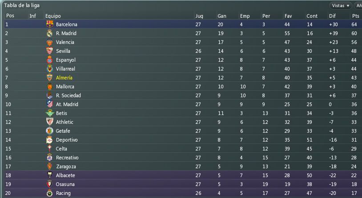Click the At. Madrid club crest

click(50, 104)
